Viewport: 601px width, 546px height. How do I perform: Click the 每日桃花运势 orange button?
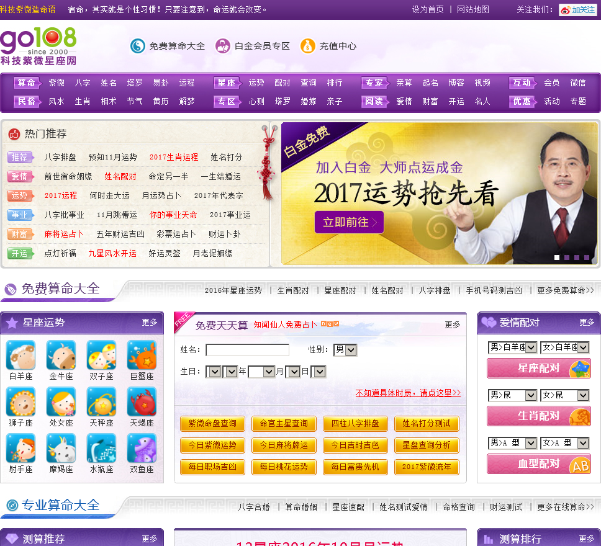pyautogui.click(x=284, y=467)
